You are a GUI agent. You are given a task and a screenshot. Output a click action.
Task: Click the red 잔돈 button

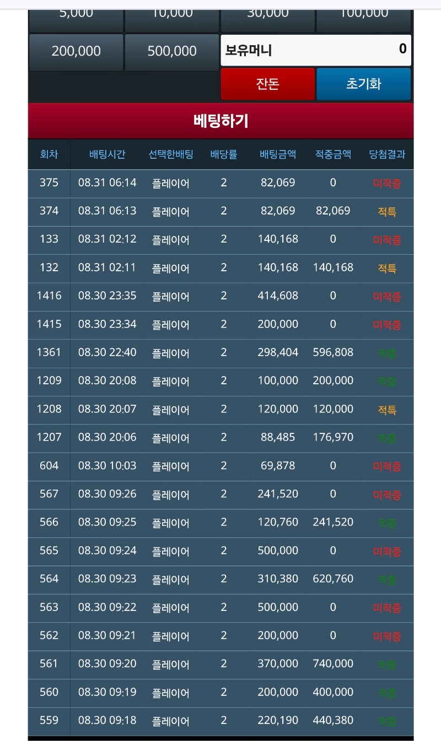(268, 84)
